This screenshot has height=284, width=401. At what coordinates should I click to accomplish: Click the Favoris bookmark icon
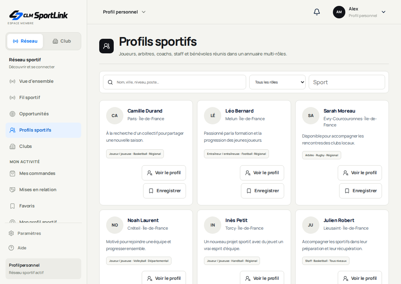[x=12, y=206]
